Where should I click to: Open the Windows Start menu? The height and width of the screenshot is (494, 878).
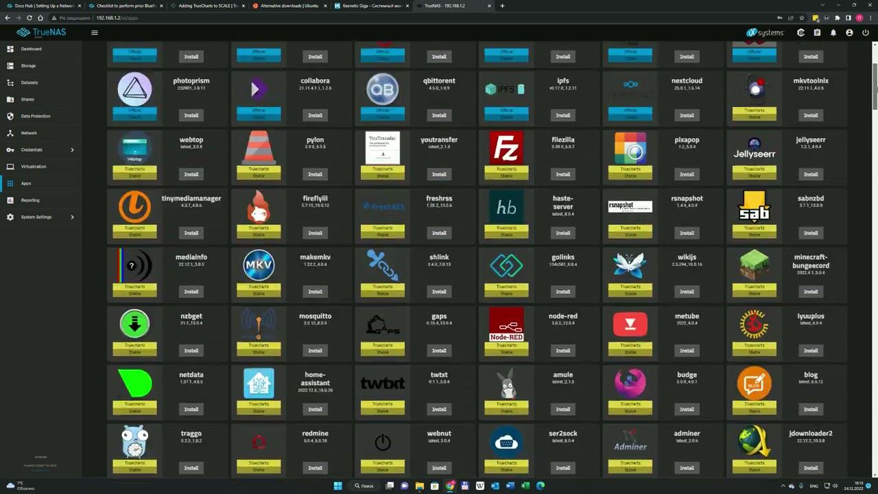click(x=337, y=486)
